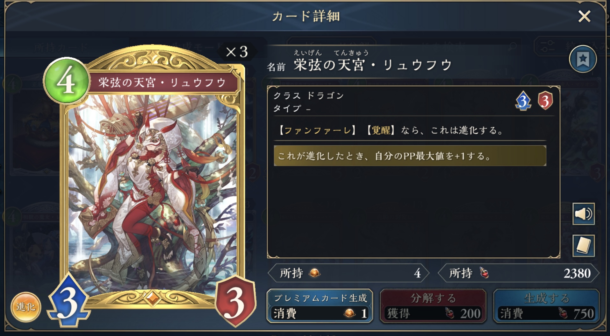Click the 所持 vial count 2380 field
Viewport: 610px width, 336px height.
(519, 273)
